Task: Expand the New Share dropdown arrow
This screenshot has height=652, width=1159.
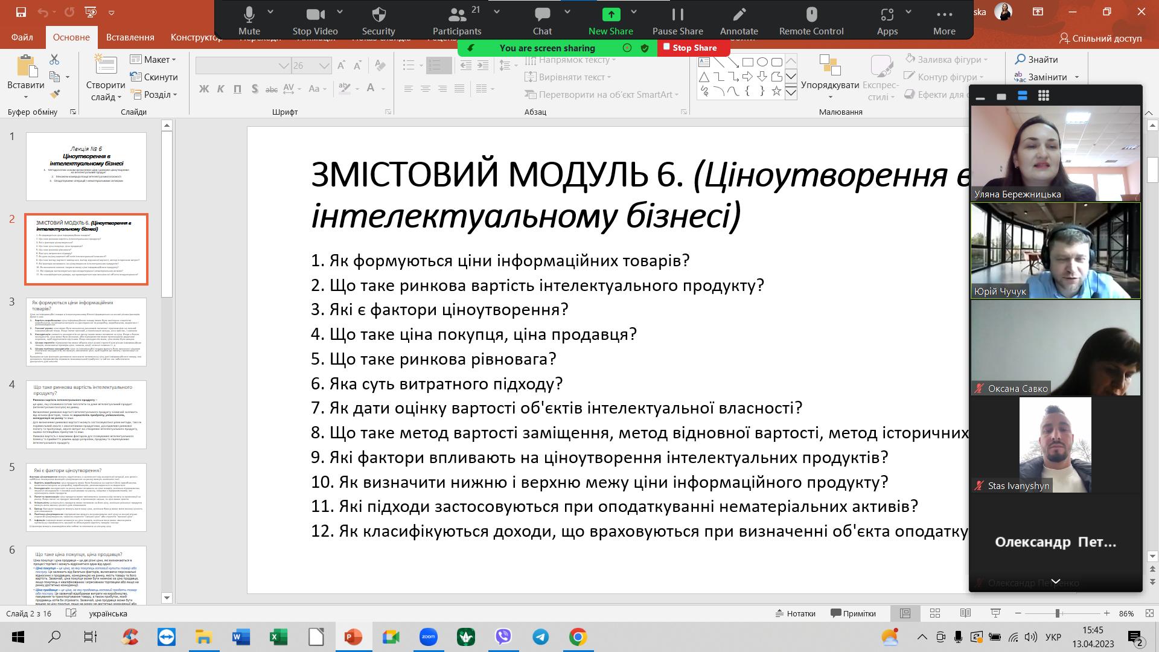Action: coord(633,11)
